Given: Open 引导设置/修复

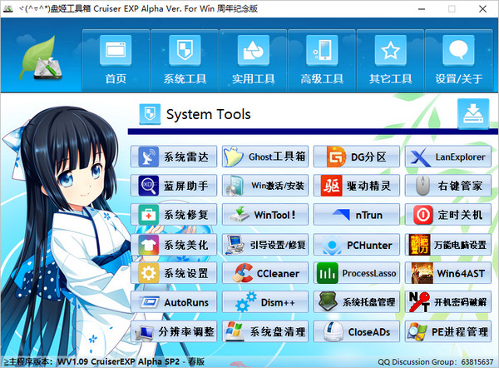Looking at the screenshot, I should coord(265,245).
